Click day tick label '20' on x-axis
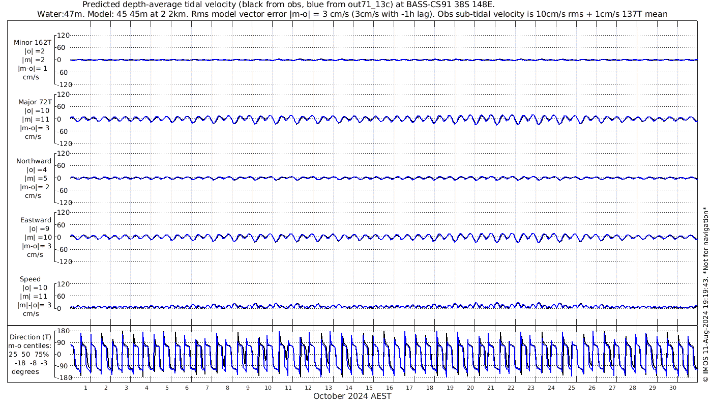The height and width of the screenshot is (407, 712). pyautogui.click(x=470, y=388)
